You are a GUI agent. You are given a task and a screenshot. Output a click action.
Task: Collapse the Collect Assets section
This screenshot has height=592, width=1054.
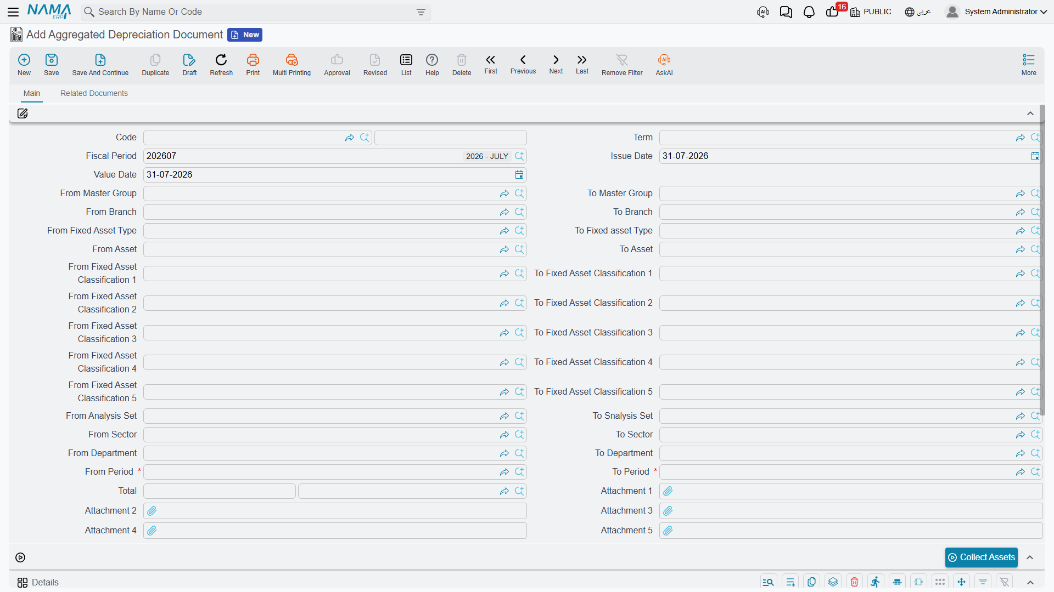pos(1030,557)
